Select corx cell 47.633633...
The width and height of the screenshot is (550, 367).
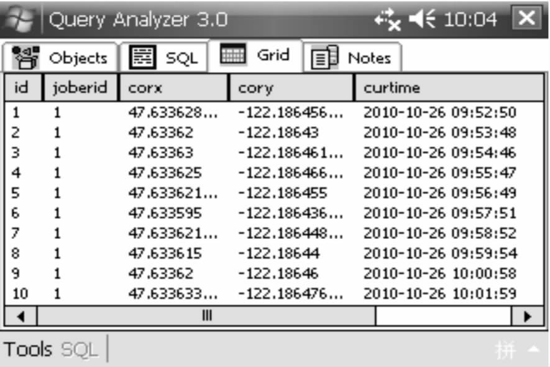click(173, 294)
